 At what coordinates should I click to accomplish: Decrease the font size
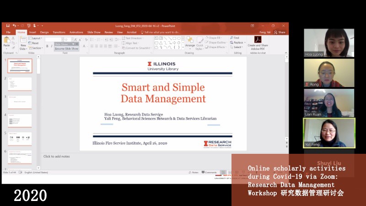pyautogui.click(x=80, y=40)
